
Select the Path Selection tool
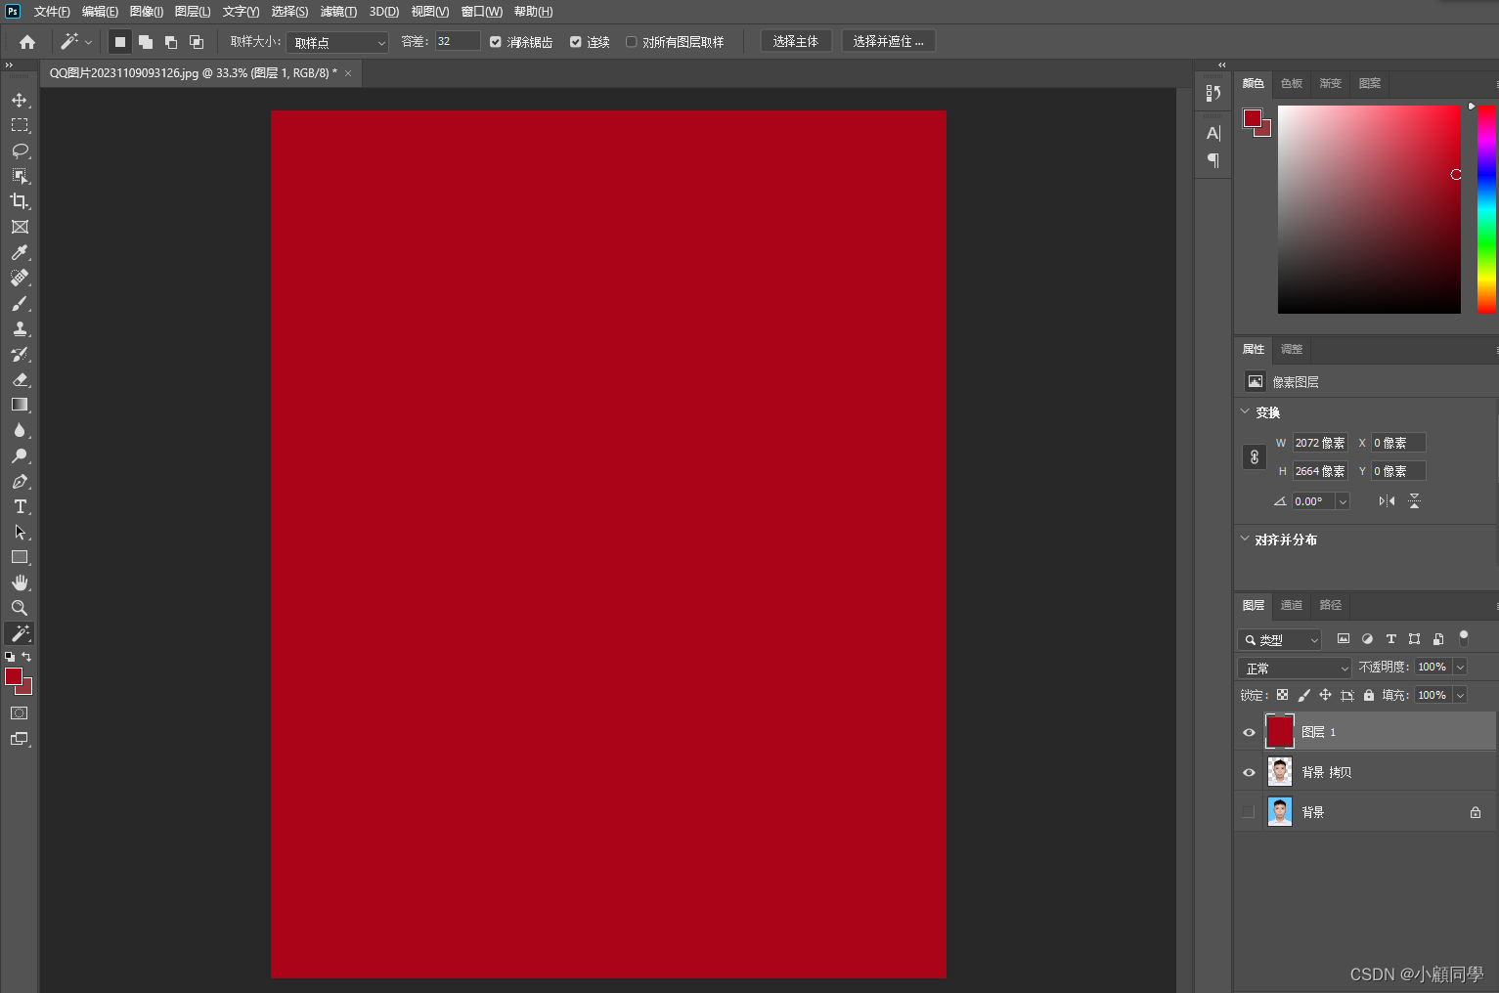pos(20,532)
